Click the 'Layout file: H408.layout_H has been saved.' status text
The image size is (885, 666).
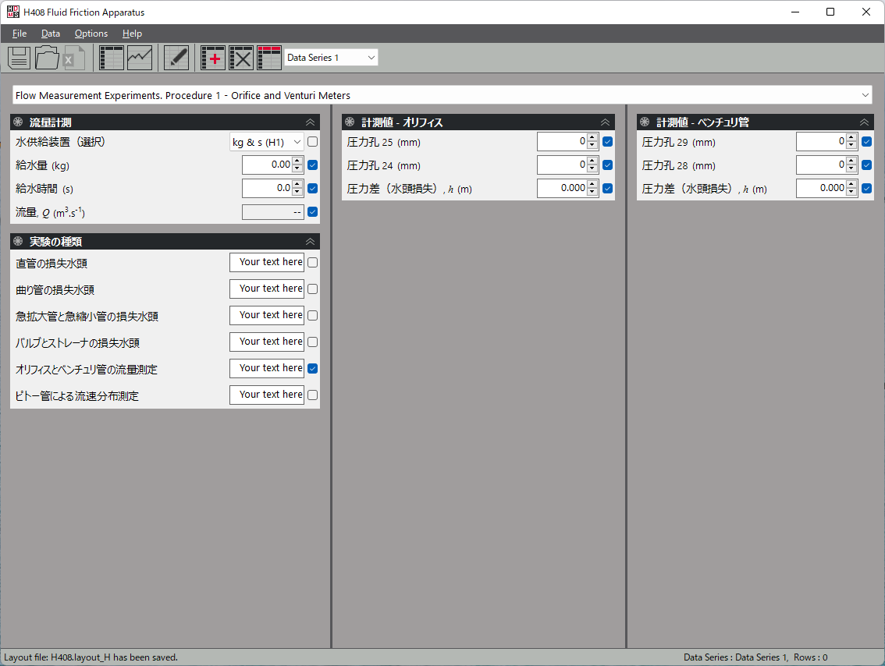coord(91,657)
